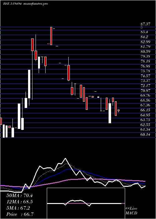Click the 61.34 price axis label
Viewport: 156px width, 219px height.
tap(145, 130)
